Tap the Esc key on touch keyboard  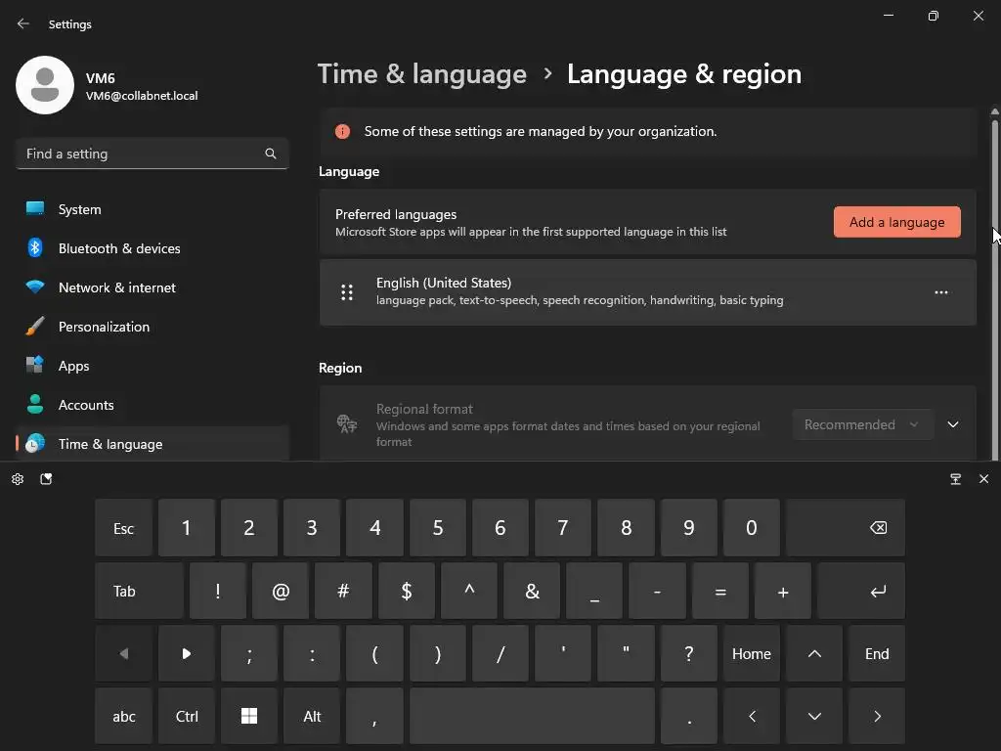(124, 528)
